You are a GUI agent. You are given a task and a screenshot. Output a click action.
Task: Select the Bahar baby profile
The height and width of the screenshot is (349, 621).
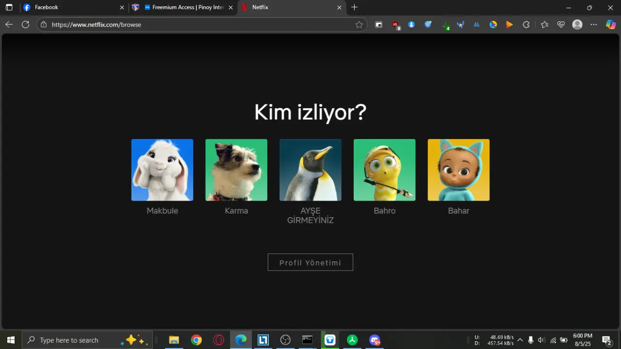[458, 170]
